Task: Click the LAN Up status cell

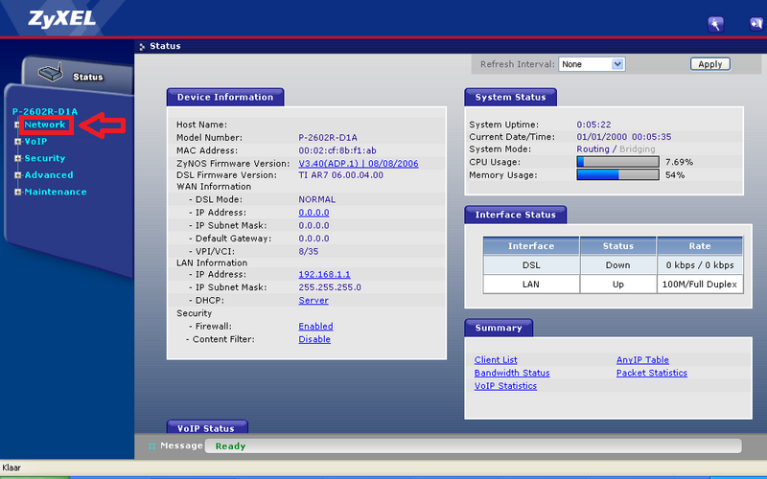Action: pos(618,284)
